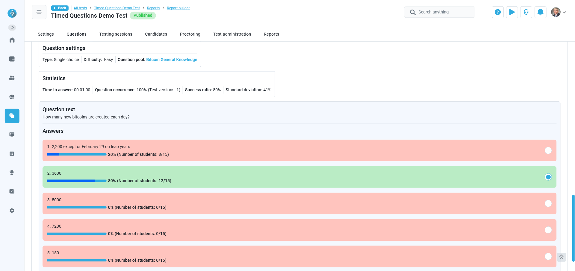Click the 80% progress bar for answer 3600
The image size is (575, 271).
pos(77,181)
